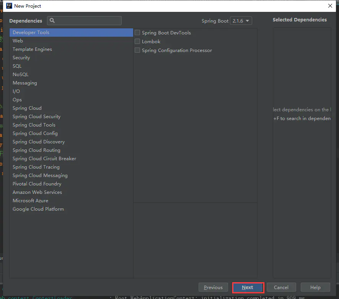The height and width of the screenshot is (299, 339).
Task: Open Spring Cloud Routing category
Action: pyautogui.click(x=71, y=150)
